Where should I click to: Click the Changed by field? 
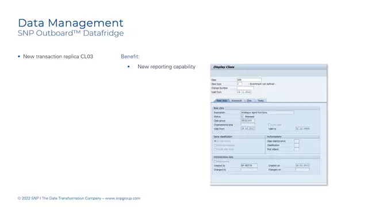pos(249,170)
